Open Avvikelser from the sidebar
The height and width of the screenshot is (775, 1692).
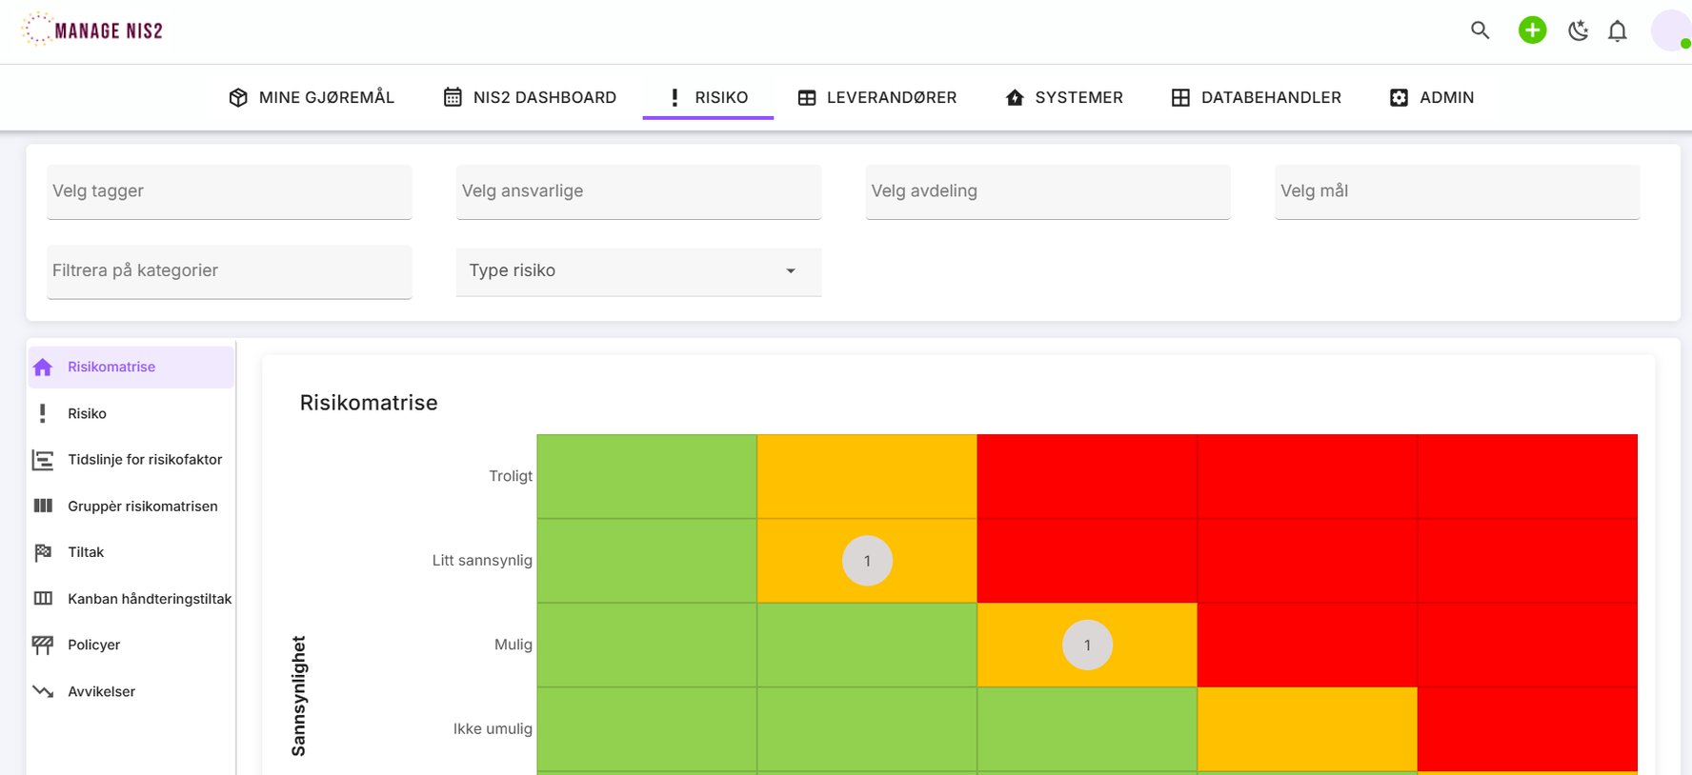tap(101, 691)
